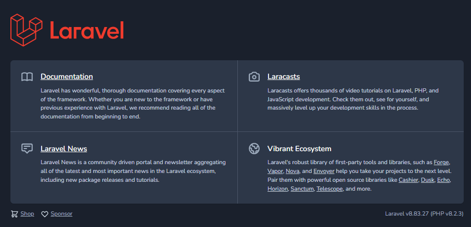Image resolution: width=471 pixels, height=227 pixels.
Task: Click the heart Sponsor icon
Action: (45, 214)
